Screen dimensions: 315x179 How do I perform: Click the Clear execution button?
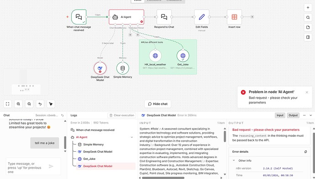[x=122, y=115]
